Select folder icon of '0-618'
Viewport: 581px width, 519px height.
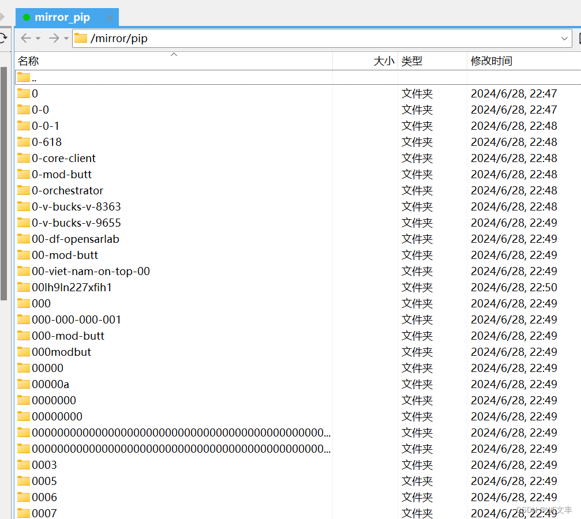[23, 141]
